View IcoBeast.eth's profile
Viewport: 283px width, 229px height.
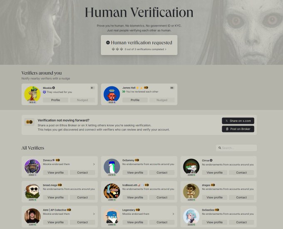point(135,197)
